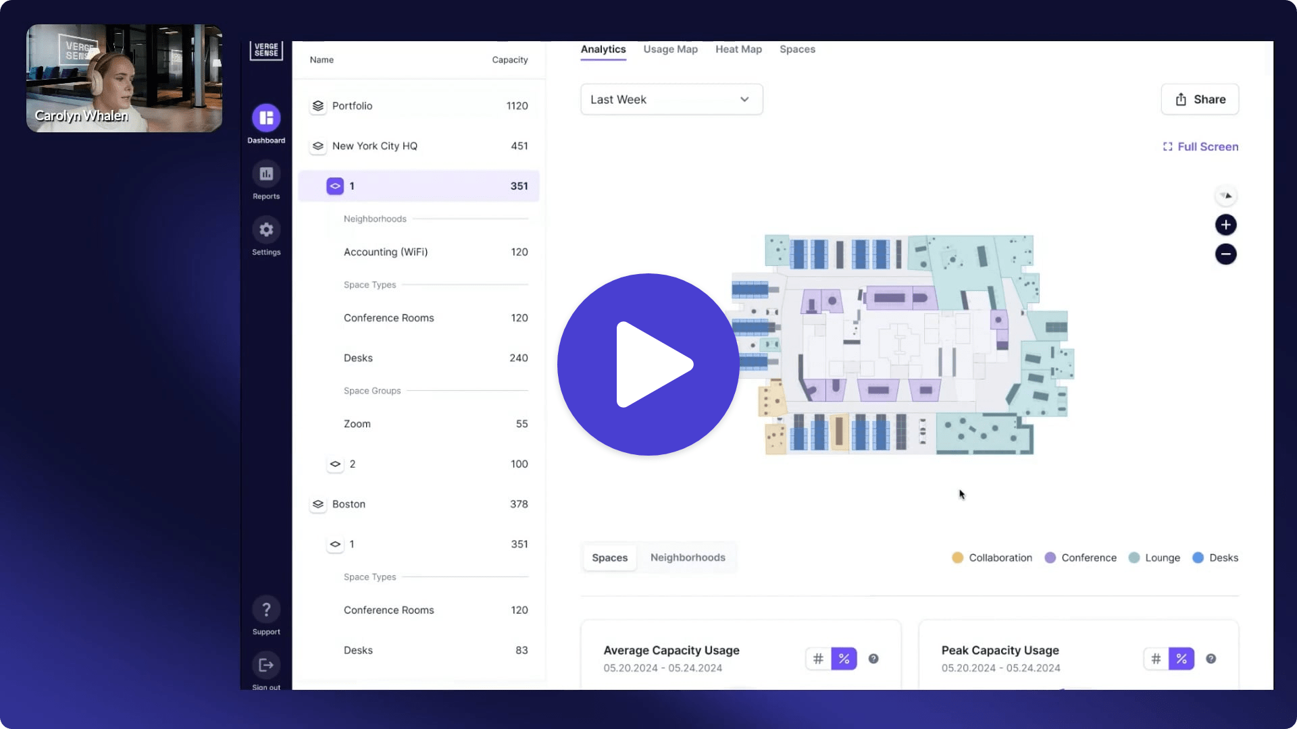Show Average Capacity Usage as percent
Viewport: 1297px width, 729px height.
pos(844,659)
